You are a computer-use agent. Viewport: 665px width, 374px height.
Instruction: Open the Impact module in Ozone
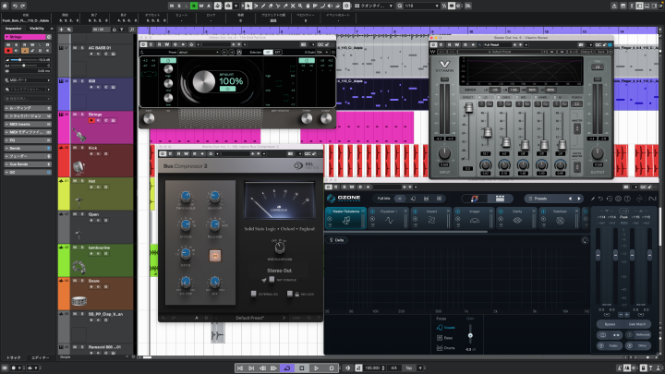[431, 218]
